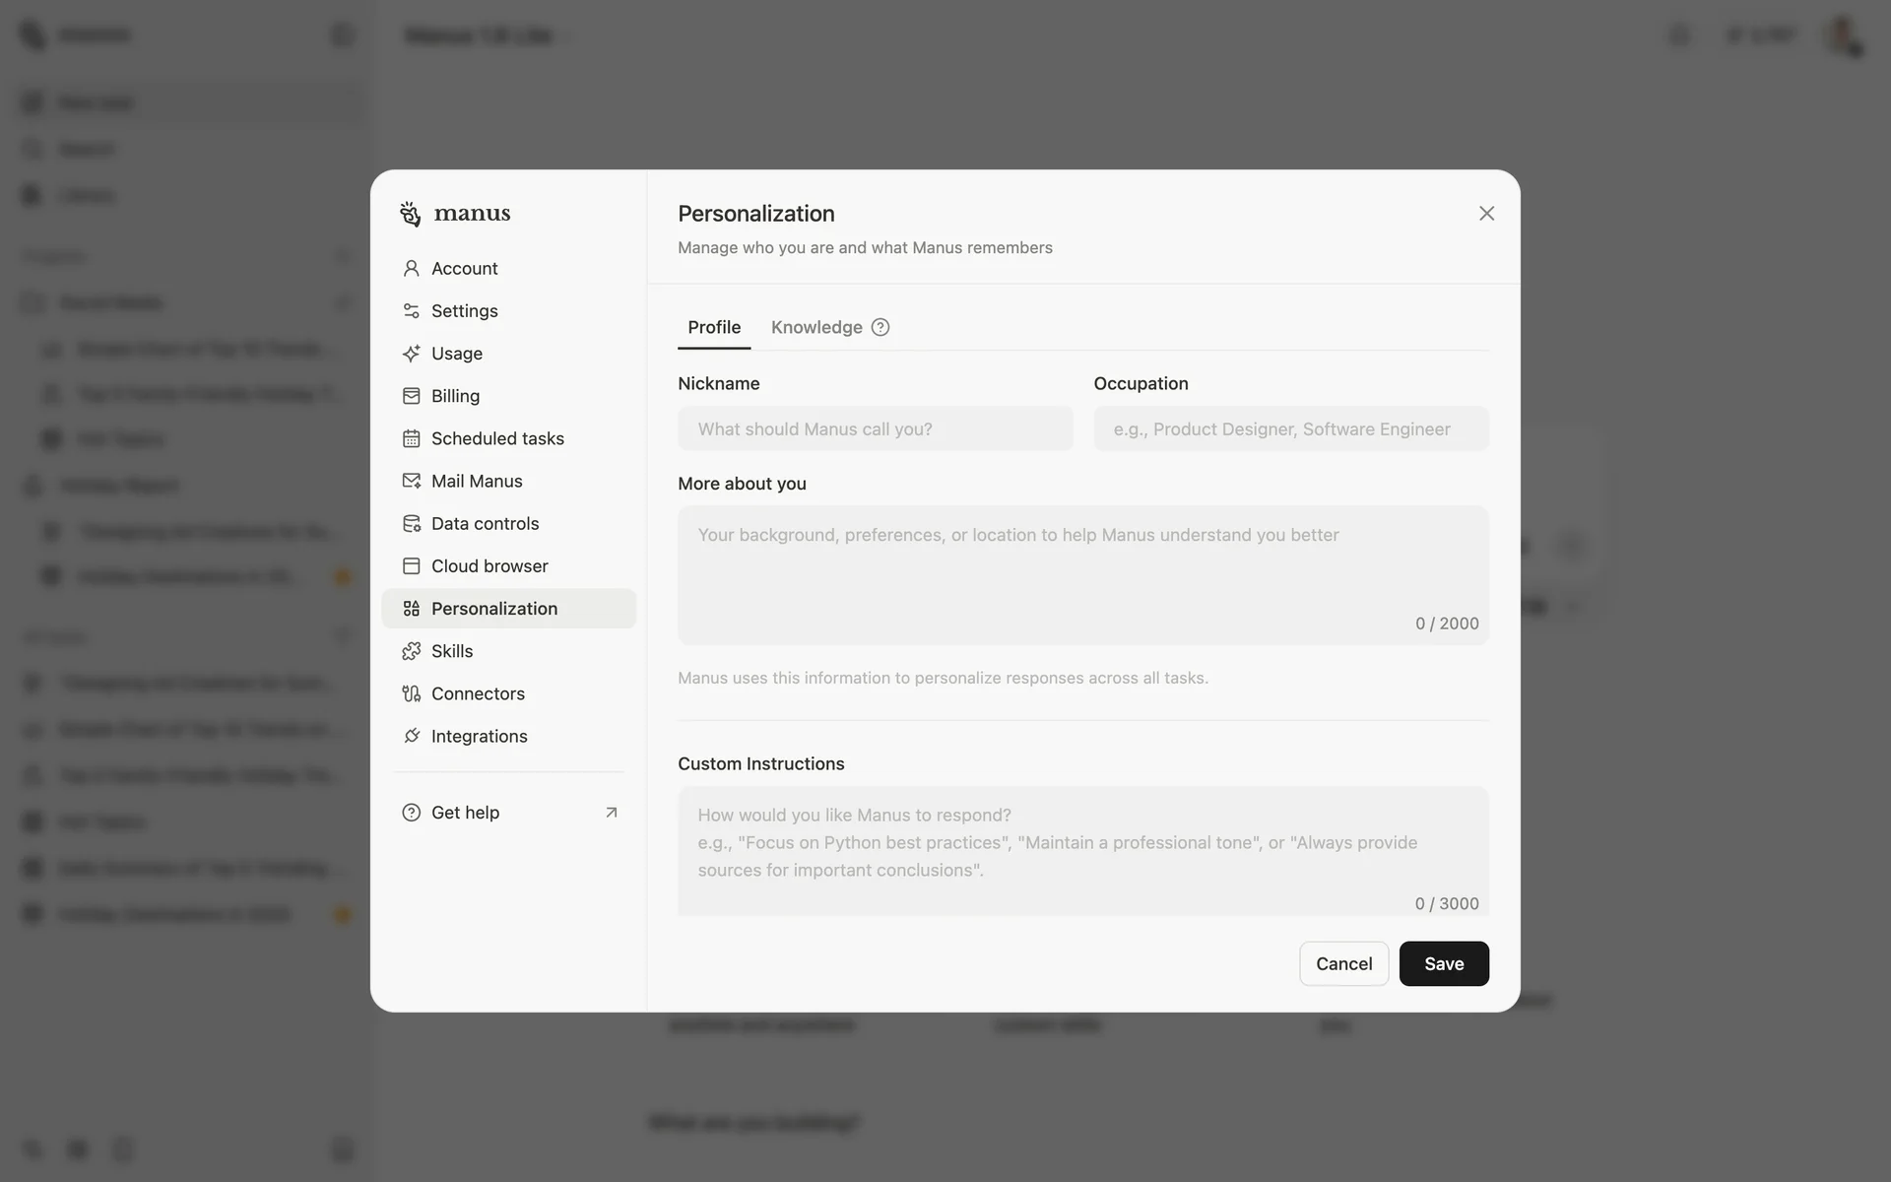
Task: Click the Custom Instructions text area
Action: coord(1082,849)
